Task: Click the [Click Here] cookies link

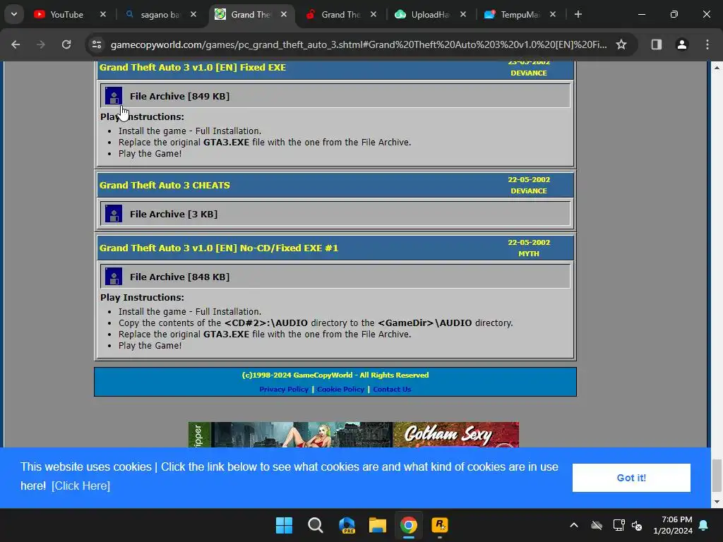Action: point(80,486)
